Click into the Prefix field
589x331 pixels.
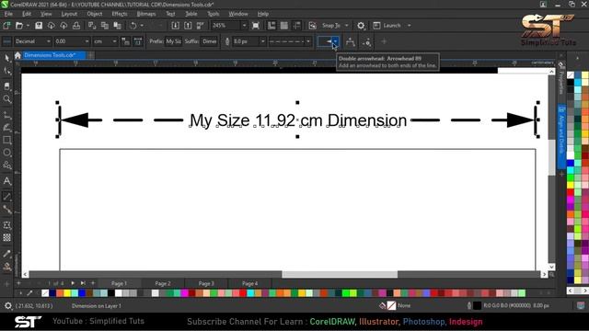(x=173, y=41)
